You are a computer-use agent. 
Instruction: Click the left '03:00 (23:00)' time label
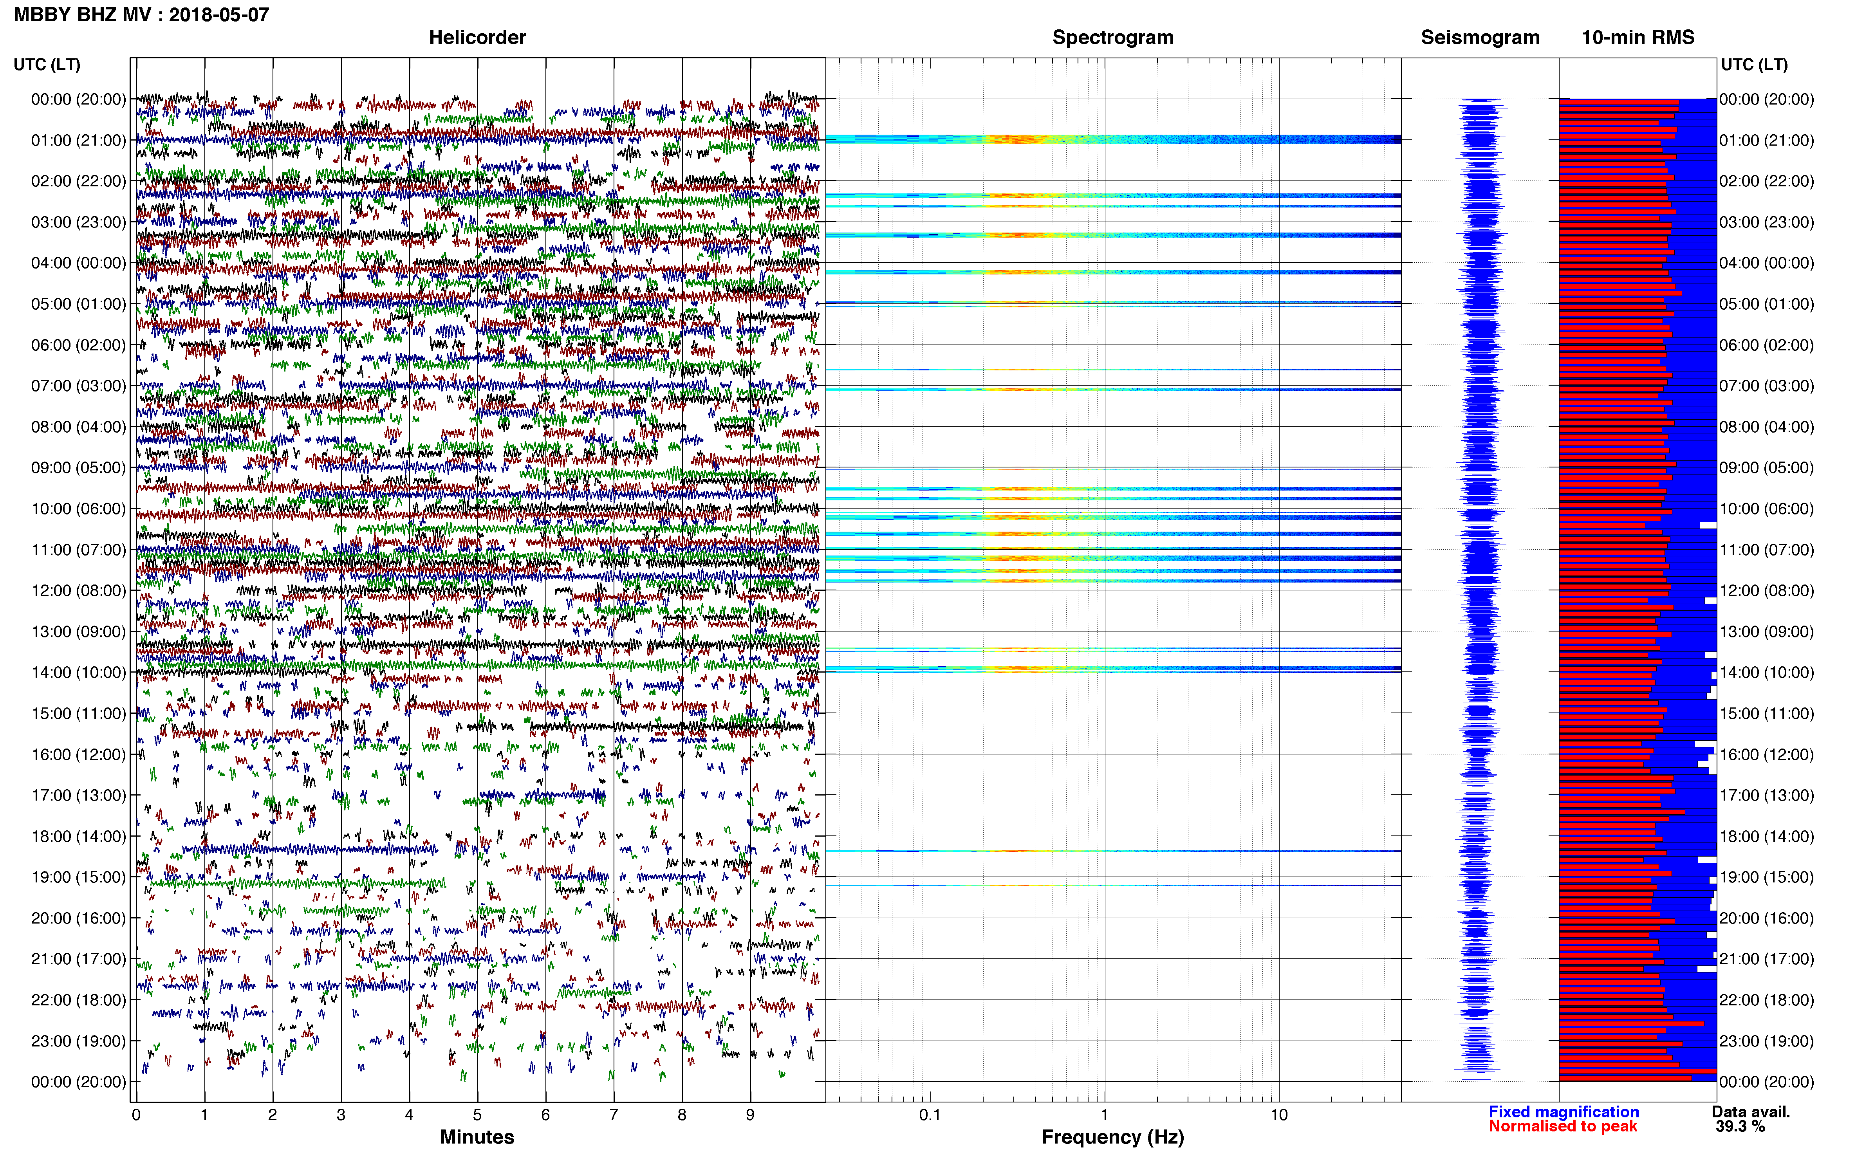pos(78,222)
